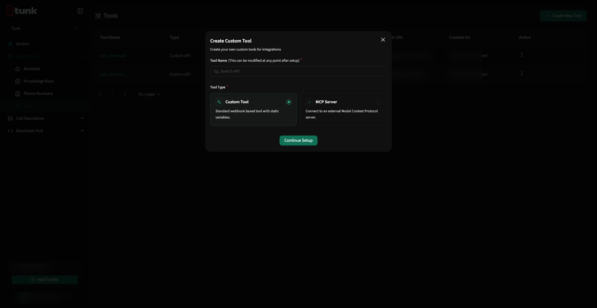This screenshot has height=308, width=597.
Task: Go to the next page arrow
Action: (x=125, y=94)
